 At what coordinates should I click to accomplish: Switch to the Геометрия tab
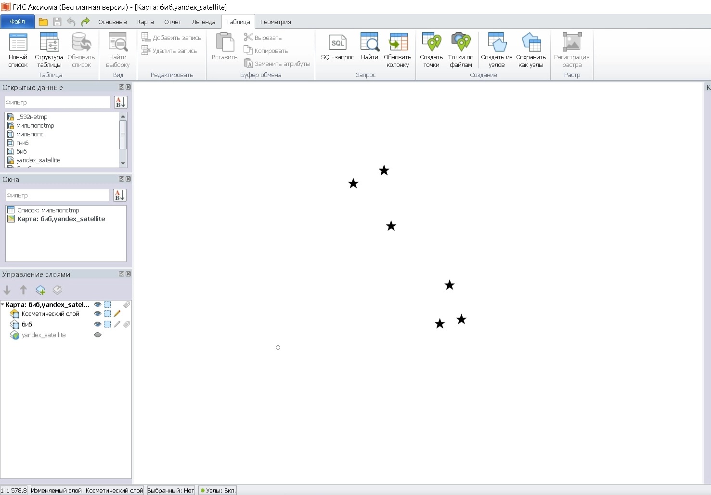coord(275,22)
